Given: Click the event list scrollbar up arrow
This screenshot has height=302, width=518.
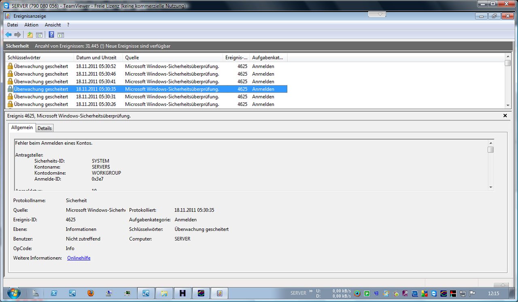Looking at the screenshot, I should 508,57.
